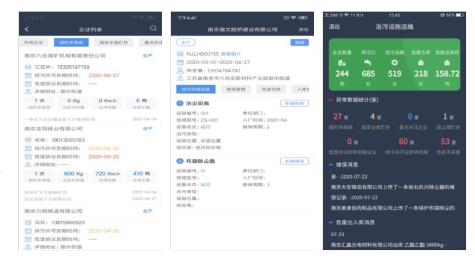Image resolution: width=475 pixels, height=258 pixels.
Task: Tap the 600 Kg storage value
Action: [74, 174]
